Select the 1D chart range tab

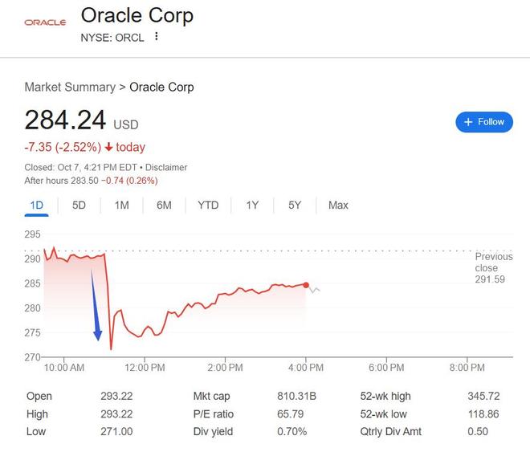coord(36,206)
